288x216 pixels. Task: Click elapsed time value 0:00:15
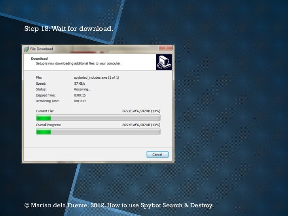point(80,95)
